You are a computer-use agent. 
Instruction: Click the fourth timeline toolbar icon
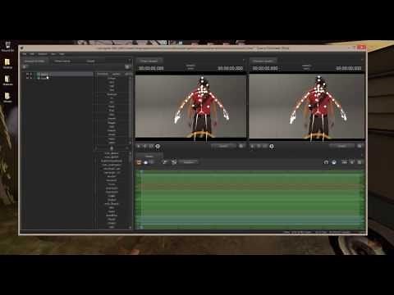tap(165, 162)
